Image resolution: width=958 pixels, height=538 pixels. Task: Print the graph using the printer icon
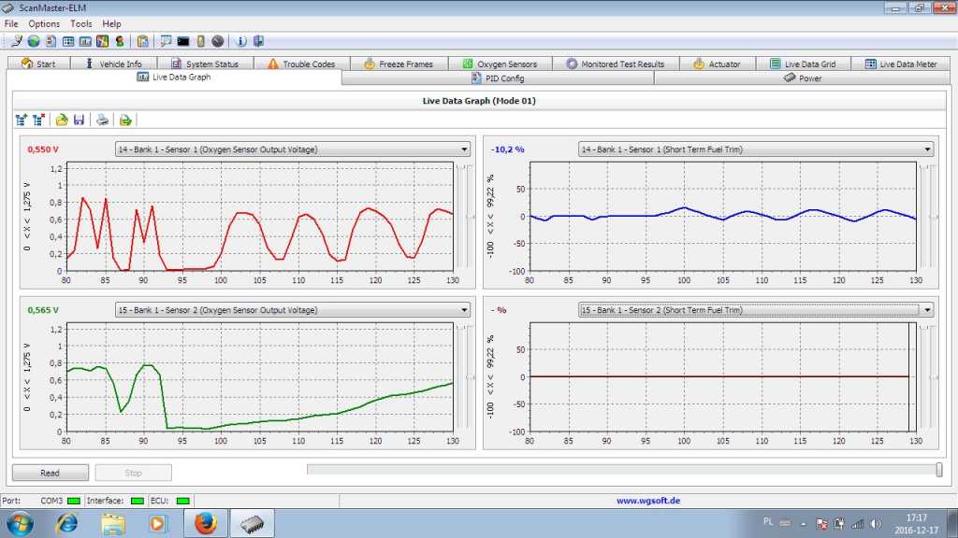click(x=102, y=120)
